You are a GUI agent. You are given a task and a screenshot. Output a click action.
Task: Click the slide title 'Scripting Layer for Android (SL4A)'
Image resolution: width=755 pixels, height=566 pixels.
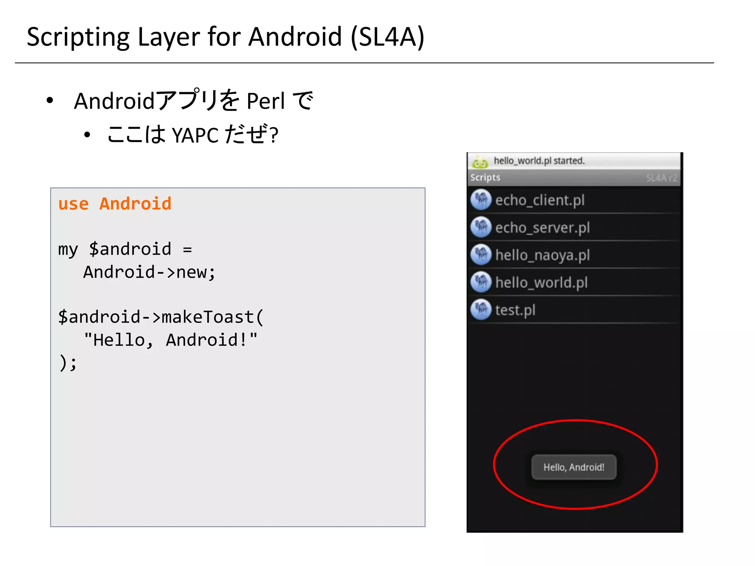click(x=226, y=37)
